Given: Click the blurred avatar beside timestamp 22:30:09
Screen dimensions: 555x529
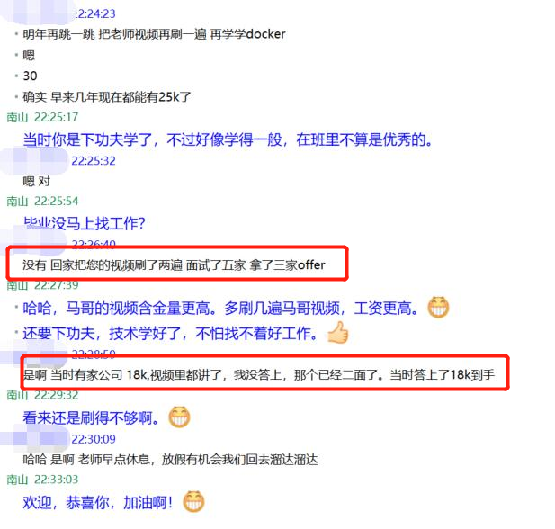Looking at the screenshot, I should pyautogui.click(x=34, y=439).
